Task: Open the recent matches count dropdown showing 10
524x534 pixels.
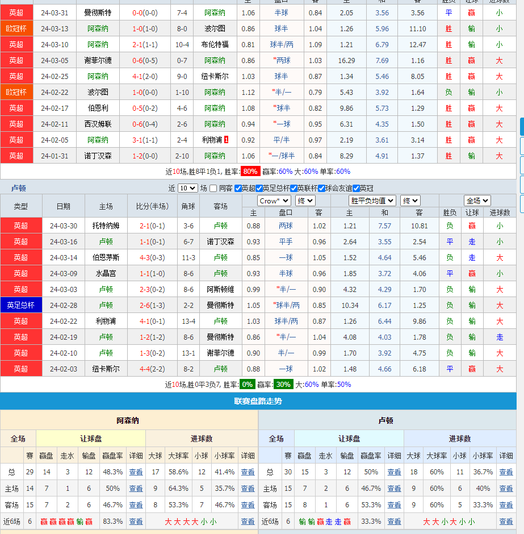Action: point(187,189)
